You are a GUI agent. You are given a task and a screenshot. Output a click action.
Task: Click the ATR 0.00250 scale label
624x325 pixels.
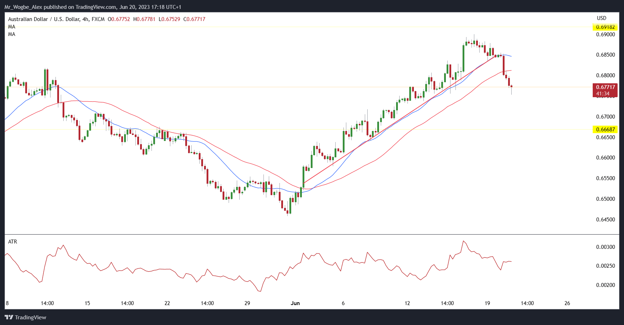click(605, 266)
